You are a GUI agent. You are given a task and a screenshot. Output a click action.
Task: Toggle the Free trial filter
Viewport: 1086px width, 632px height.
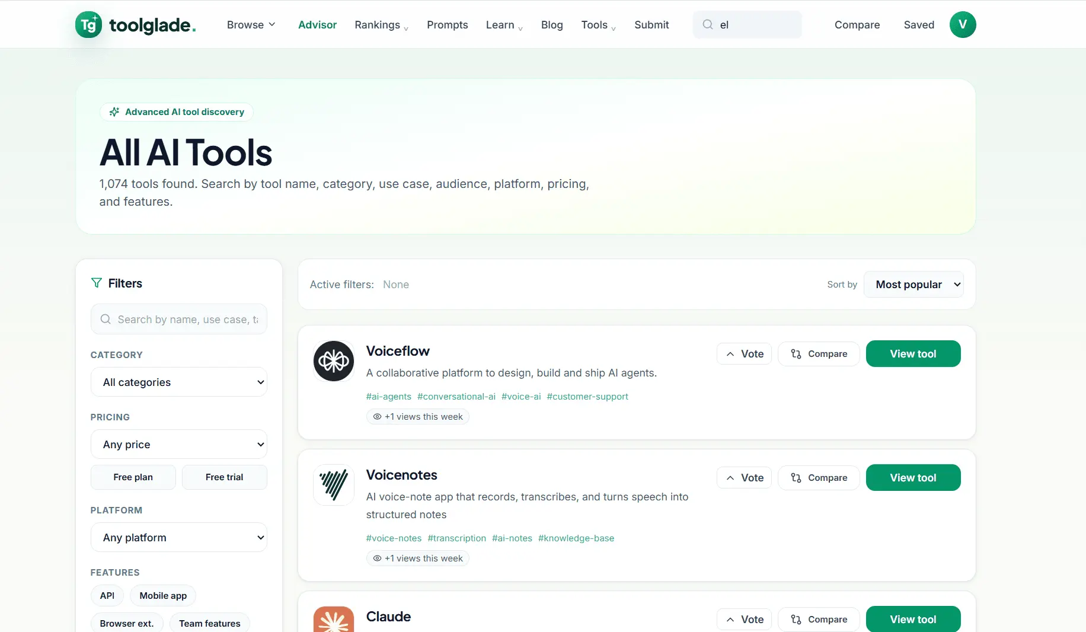coord(225,477)
